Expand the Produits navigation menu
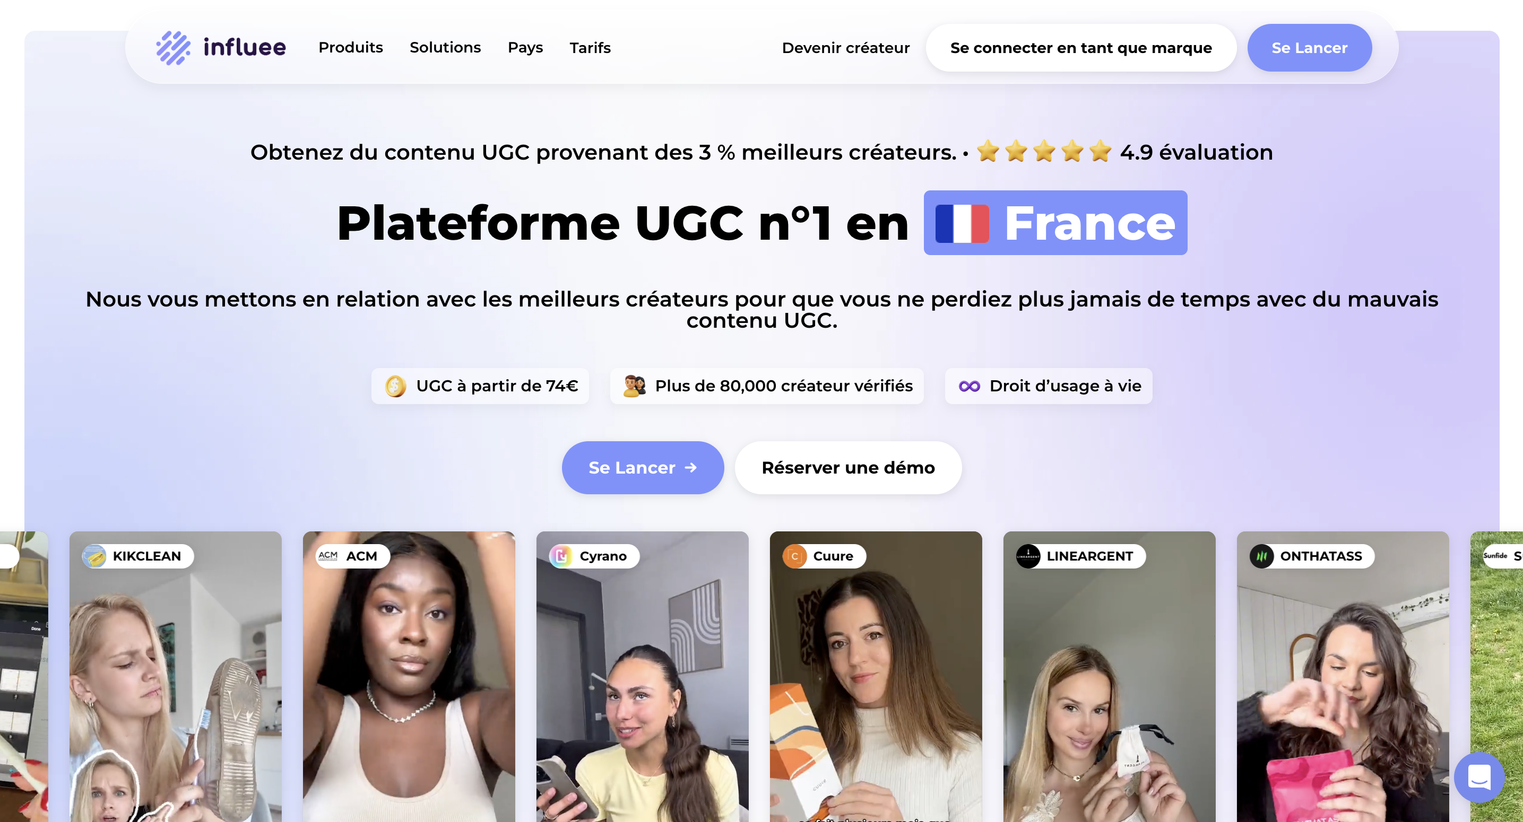 click(x=351, y=48)
